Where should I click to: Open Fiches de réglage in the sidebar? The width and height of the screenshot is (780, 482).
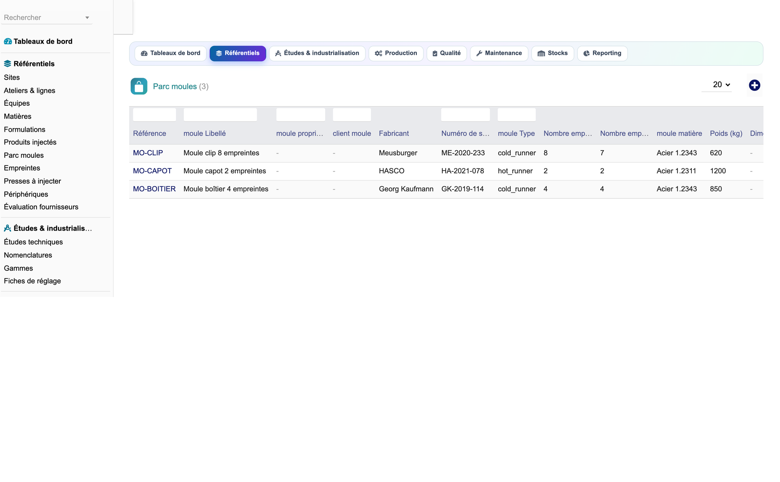coord(32,281)
